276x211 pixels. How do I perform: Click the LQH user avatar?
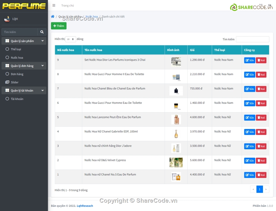click(x=7, y=19)
